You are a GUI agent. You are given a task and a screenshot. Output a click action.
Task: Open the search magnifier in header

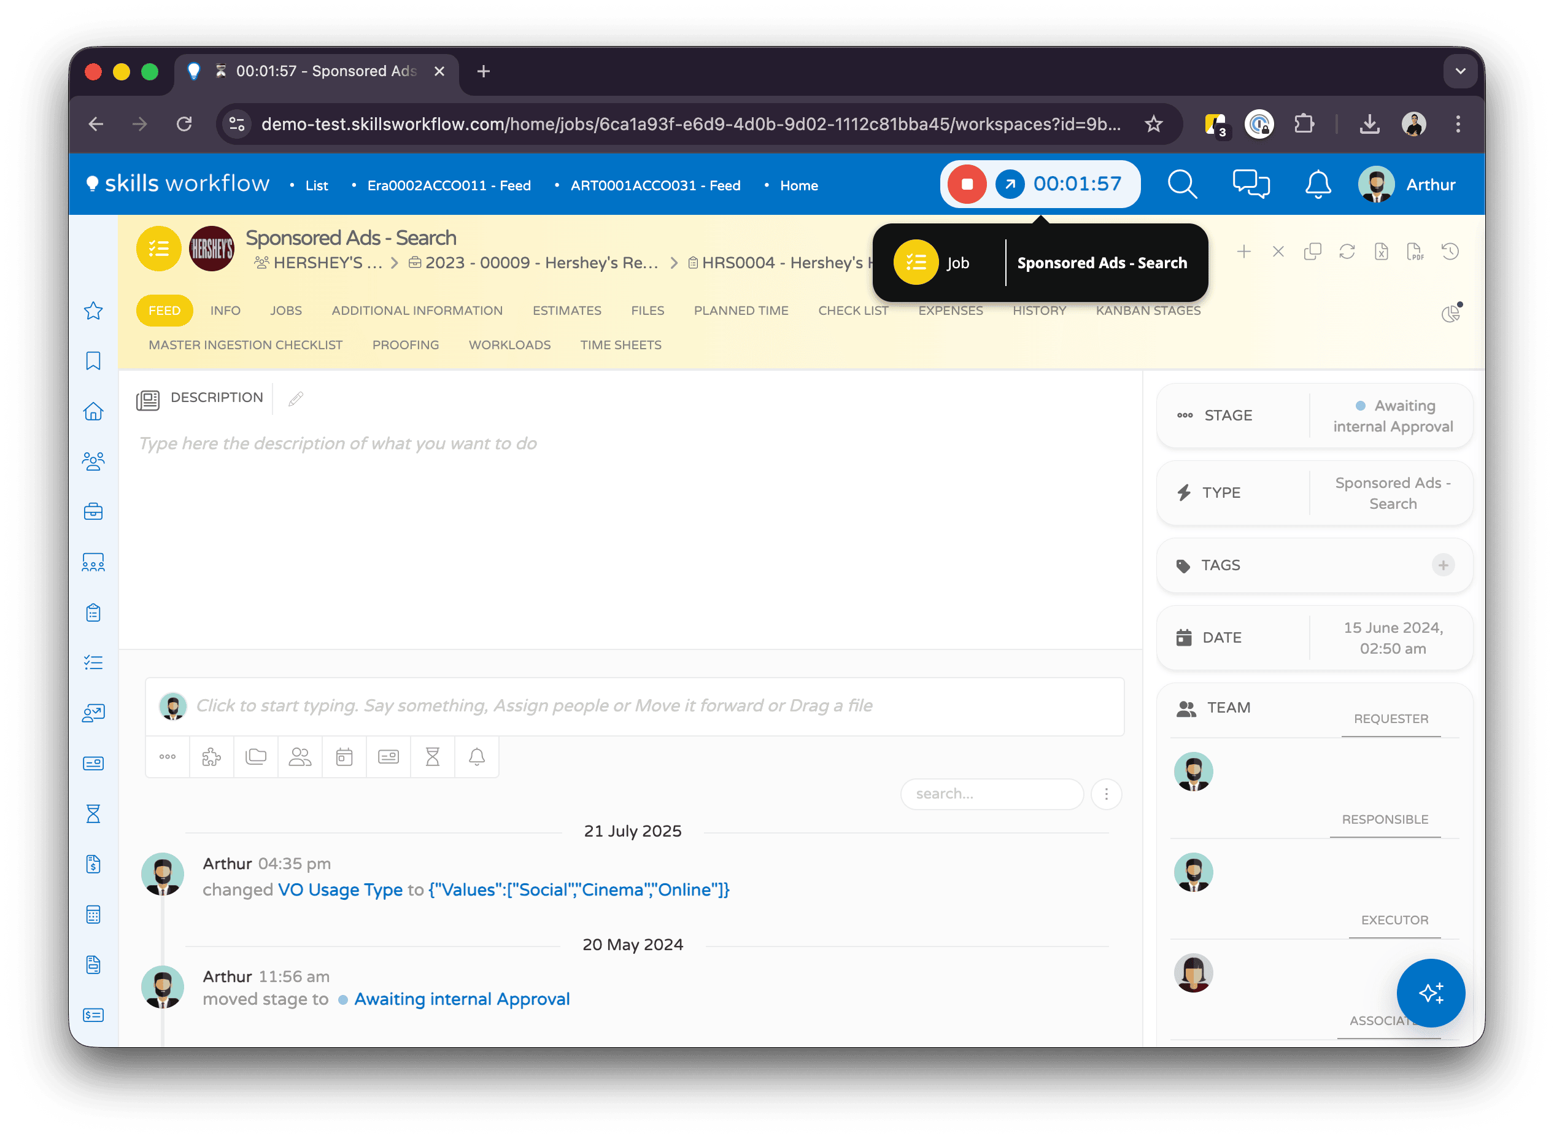click(x=1182, y=184)
